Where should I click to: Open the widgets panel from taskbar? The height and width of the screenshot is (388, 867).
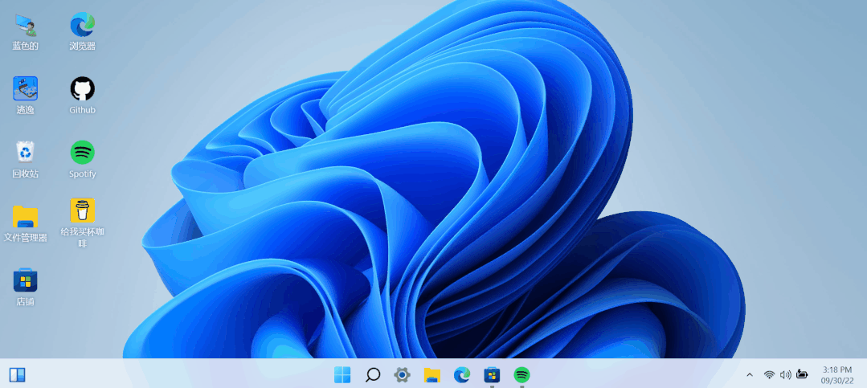pyautogui.click(x=17, y=374)
